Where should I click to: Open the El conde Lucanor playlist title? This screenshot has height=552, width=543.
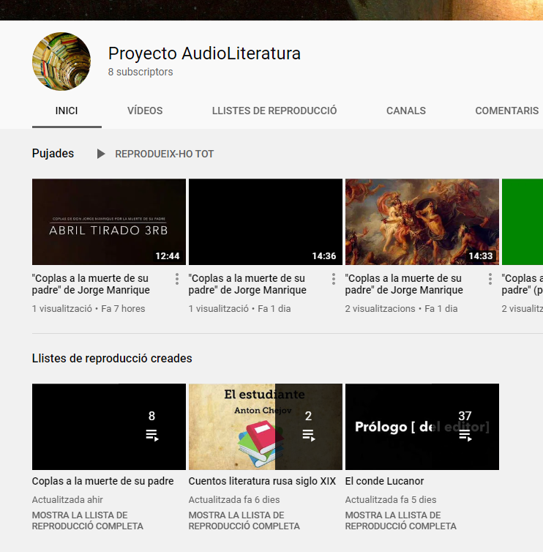[x=384, y=481]
